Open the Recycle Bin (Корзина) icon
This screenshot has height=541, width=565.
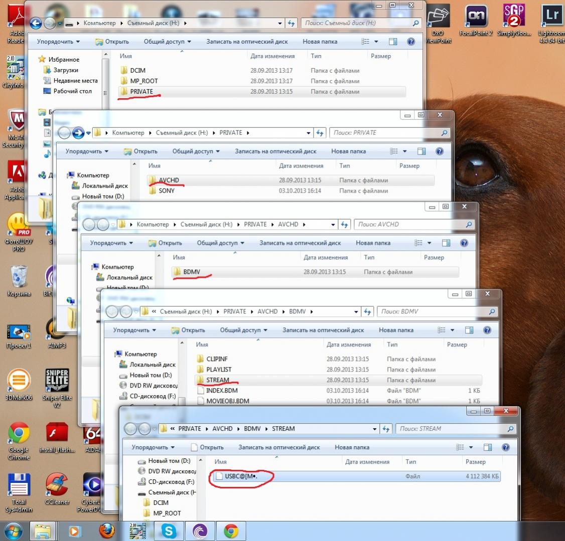click(x=19, y=277)
